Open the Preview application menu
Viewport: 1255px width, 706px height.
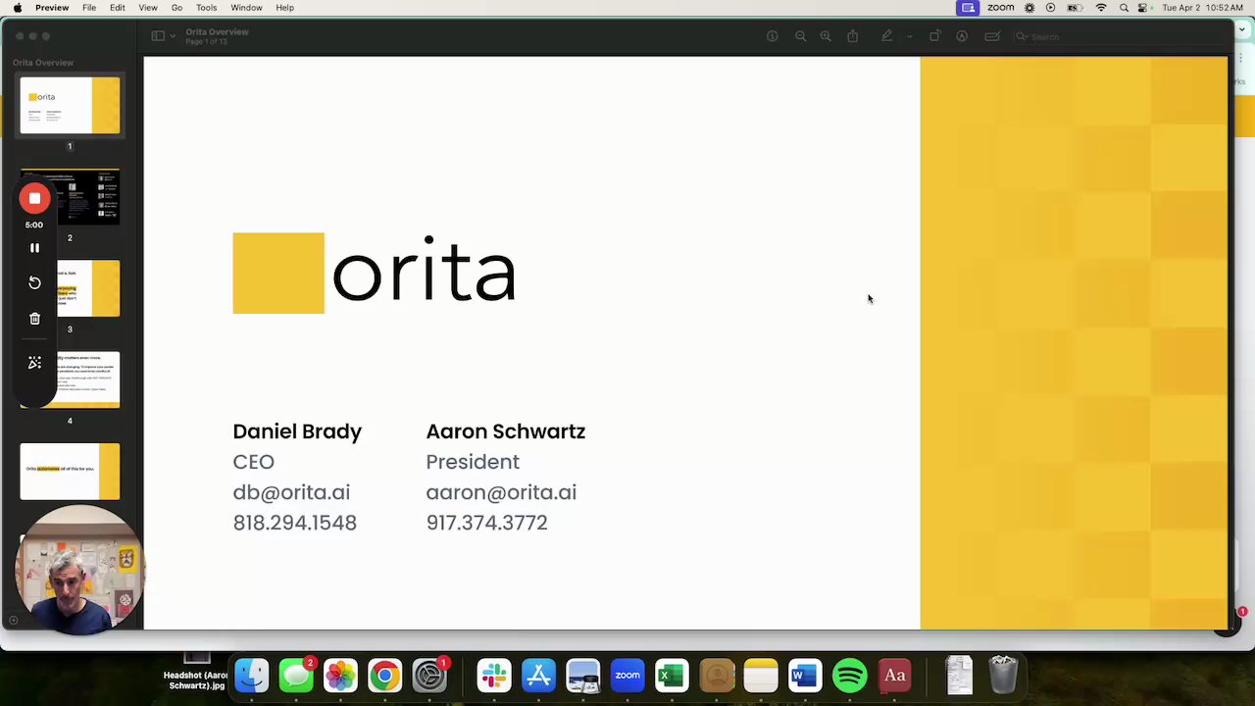pyautogui.click(x=52, y=8)
